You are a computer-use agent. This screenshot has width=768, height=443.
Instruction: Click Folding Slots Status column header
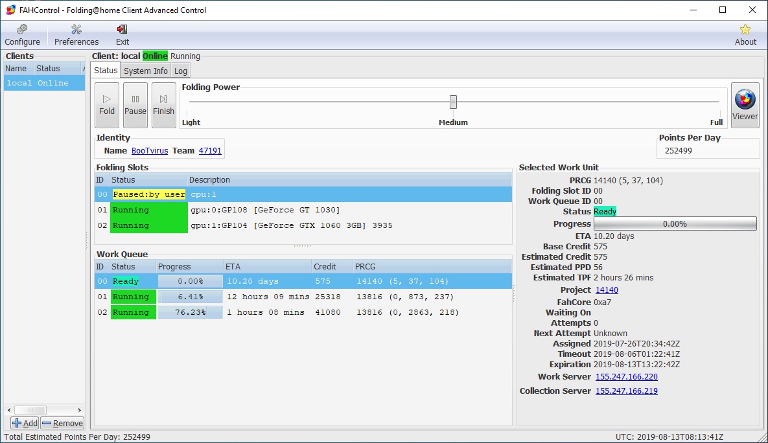tap(148, 179)
